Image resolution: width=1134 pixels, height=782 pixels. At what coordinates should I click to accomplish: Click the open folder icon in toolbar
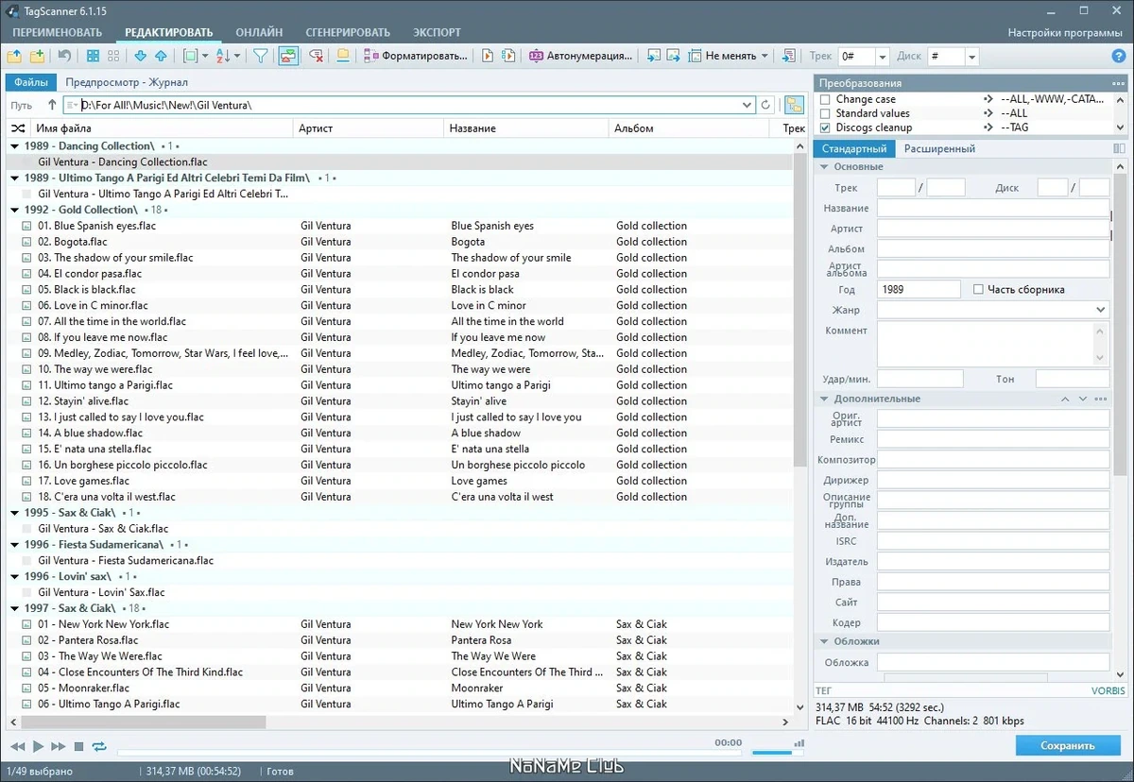(x=15, y=56)
